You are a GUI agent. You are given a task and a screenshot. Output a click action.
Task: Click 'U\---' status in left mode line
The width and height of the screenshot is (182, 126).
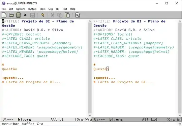pos(8,120)
